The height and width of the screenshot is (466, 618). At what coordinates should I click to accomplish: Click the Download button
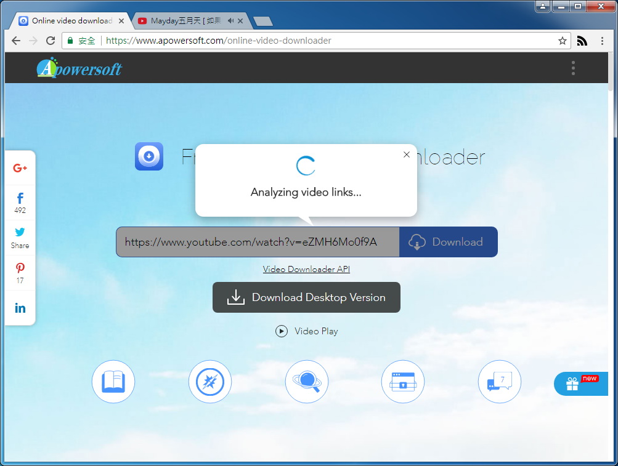click(449, 242)
